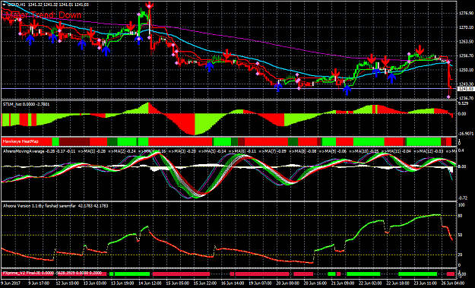
Task: Click the 1256.70 price axis label
Action: 466,55
